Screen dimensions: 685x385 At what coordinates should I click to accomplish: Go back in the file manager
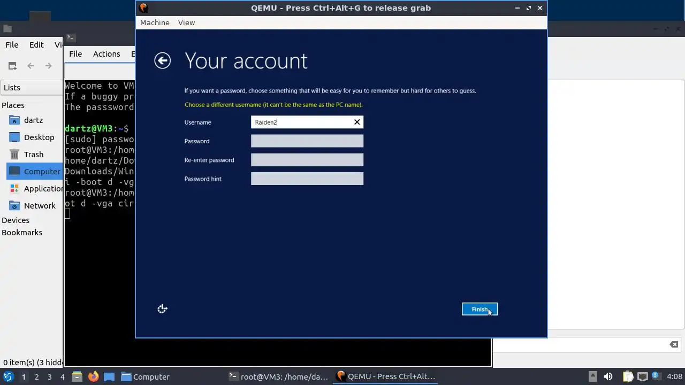(31, 66)
